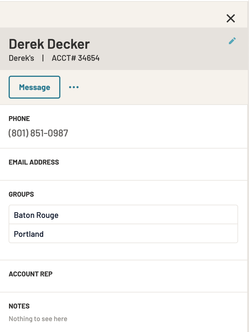Click the Derek's business name text
Image resolution: width=249 pixels, height=332 pixels.
click(21, 58)
